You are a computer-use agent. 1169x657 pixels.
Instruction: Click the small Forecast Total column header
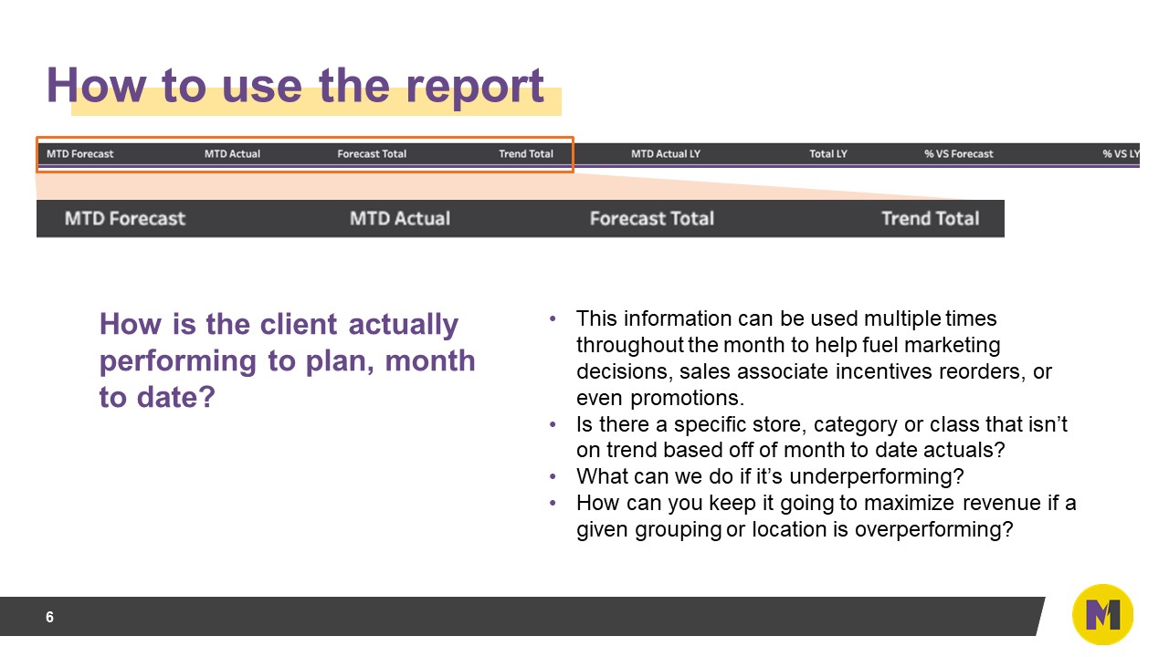[x=372, y=153]
